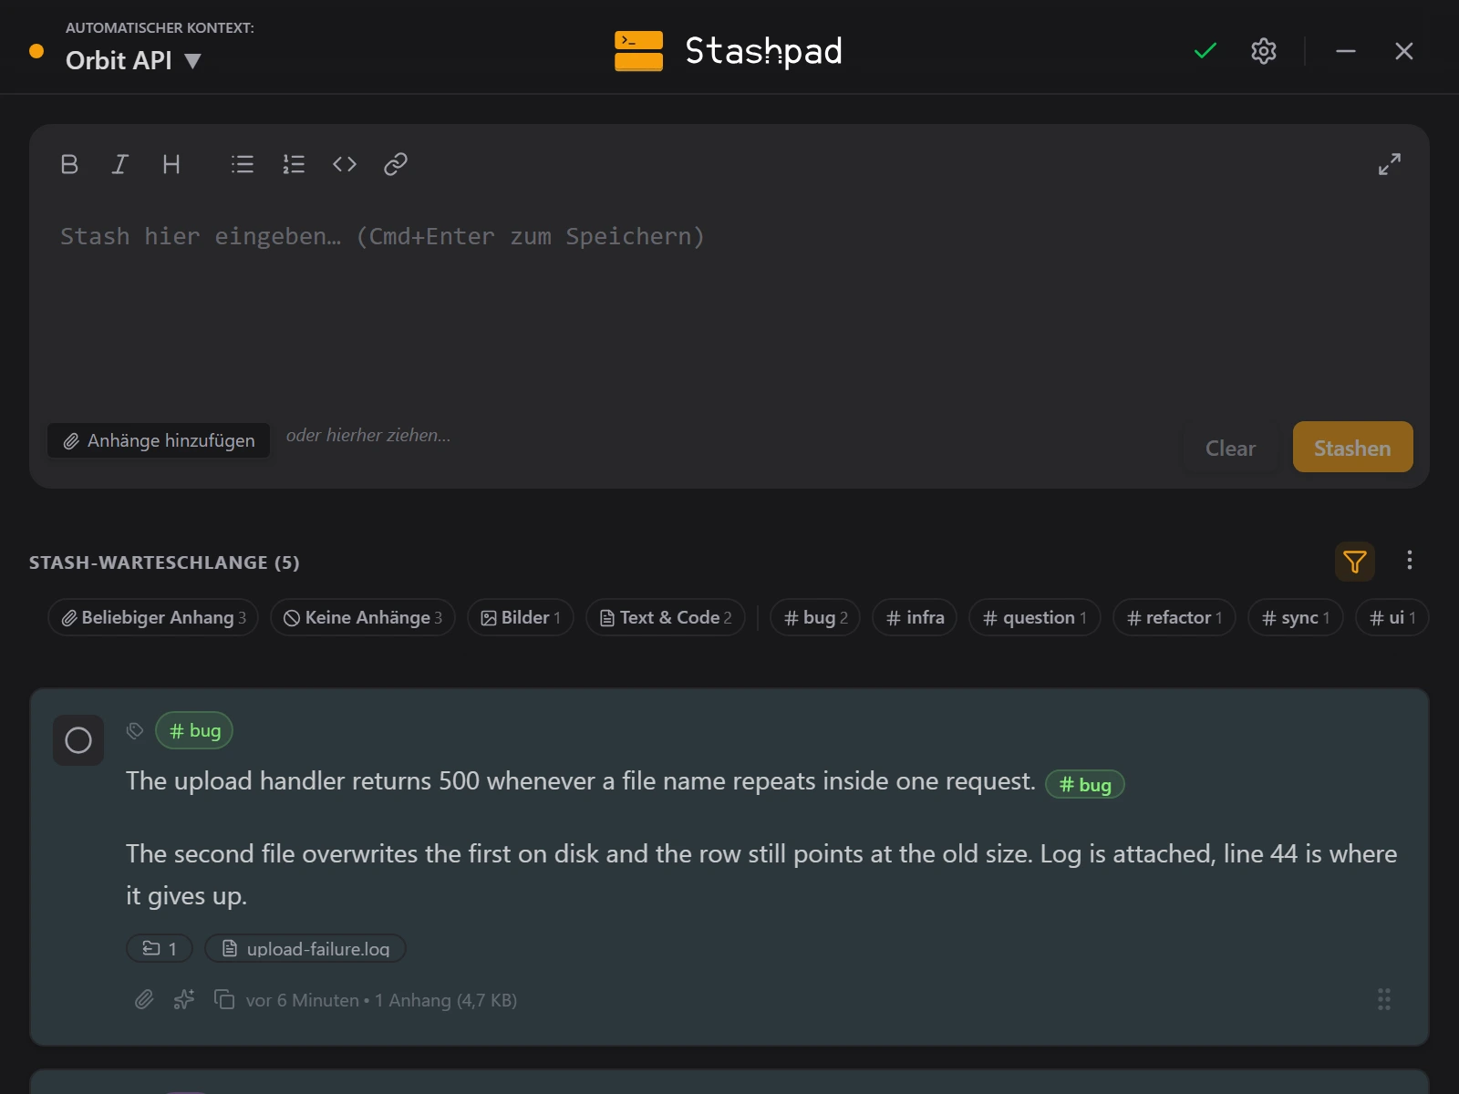Viewport: 1459px width, 1094px height.
Task: Mark the upload handler stash as done
Action: tap(78, 740)
